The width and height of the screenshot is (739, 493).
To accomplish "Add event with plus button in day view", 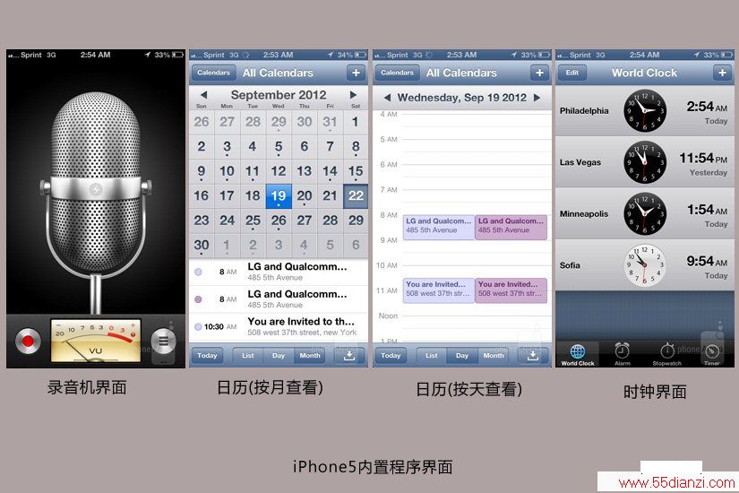I will (x=539, y=73).
